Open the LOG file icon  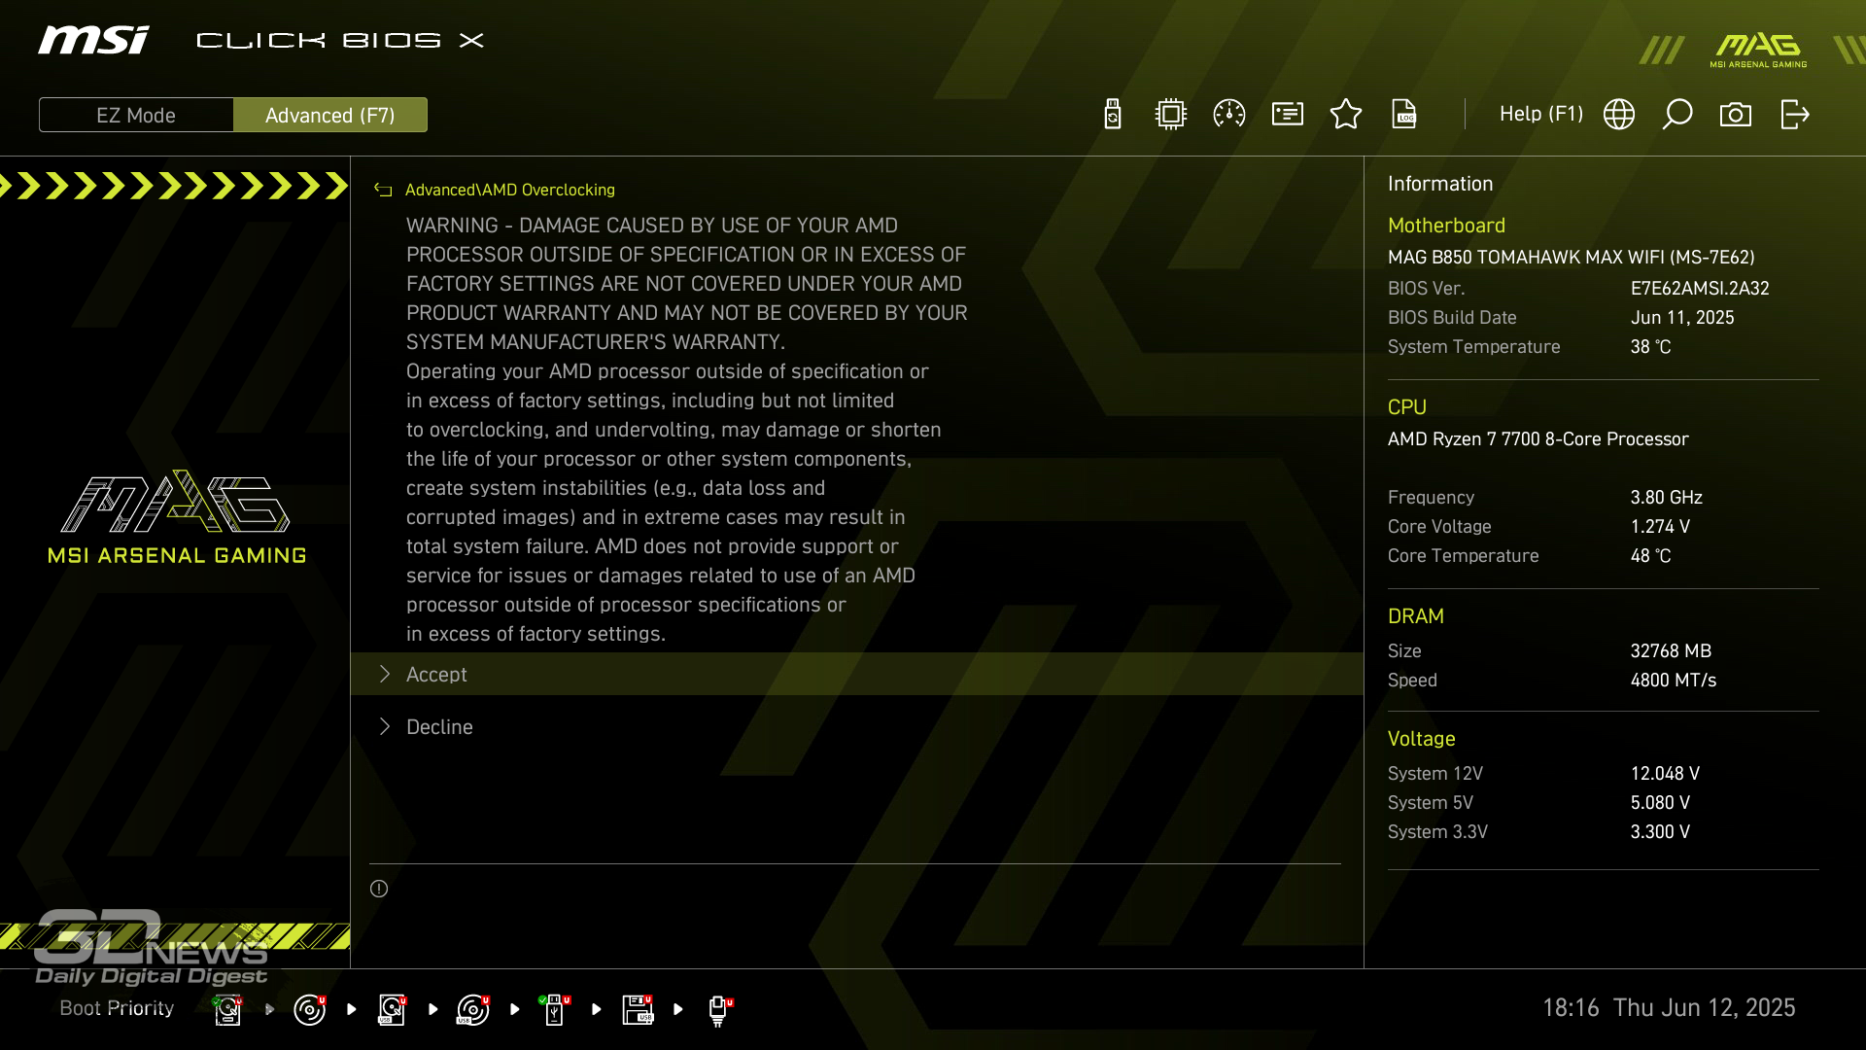tap(1404, 115)
